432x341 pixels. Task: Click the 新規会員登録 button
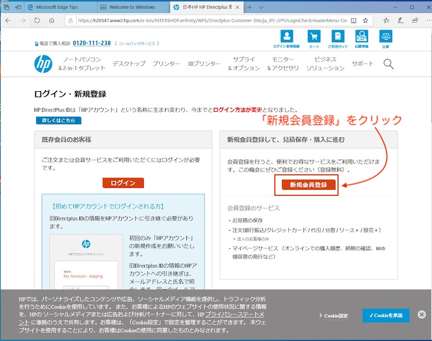pos(308,185)
